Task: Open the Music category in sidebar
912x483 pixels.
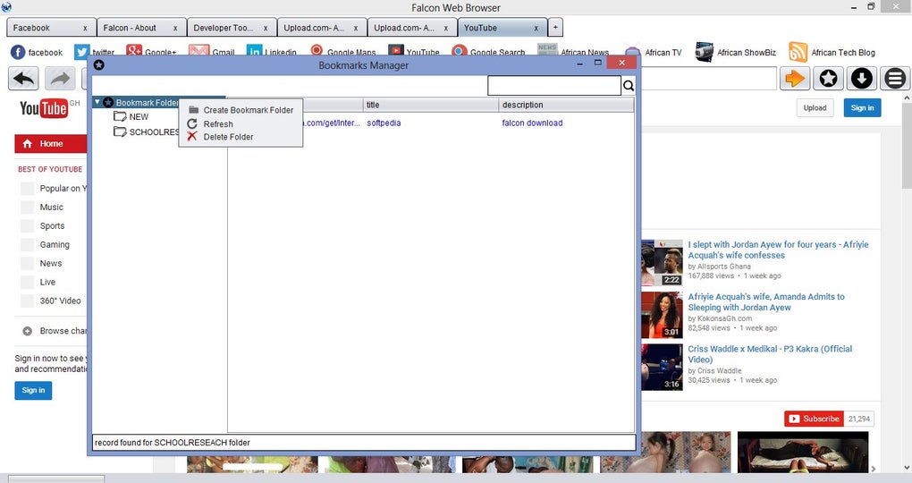Action: point(51,208)
